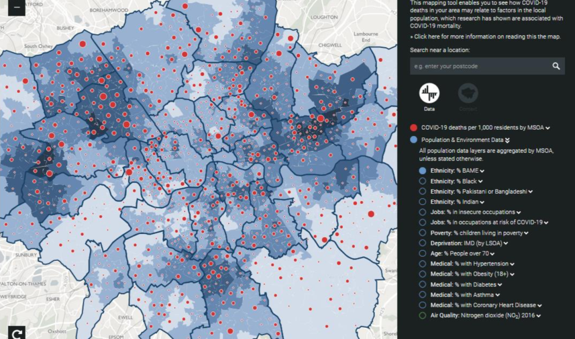The width and height of the screenshot is (575, 339).
Task: Choose Medical % with Diabetes layer
Action: coord(423,285)
